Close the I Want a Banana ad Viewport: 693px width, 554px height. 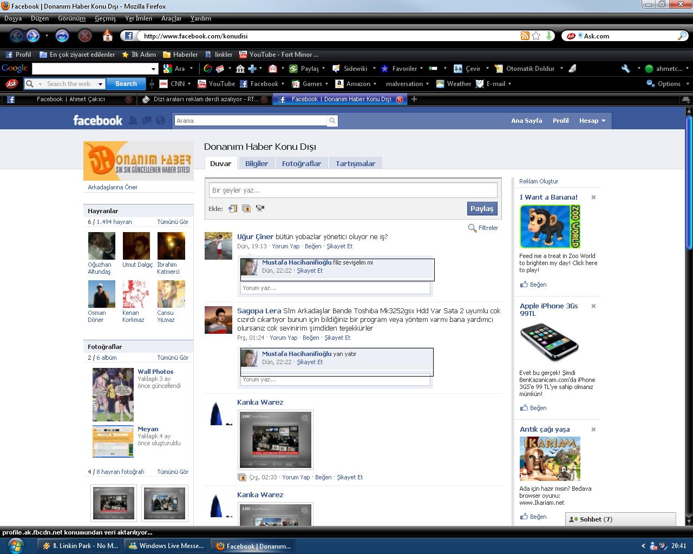coord(593,197)
